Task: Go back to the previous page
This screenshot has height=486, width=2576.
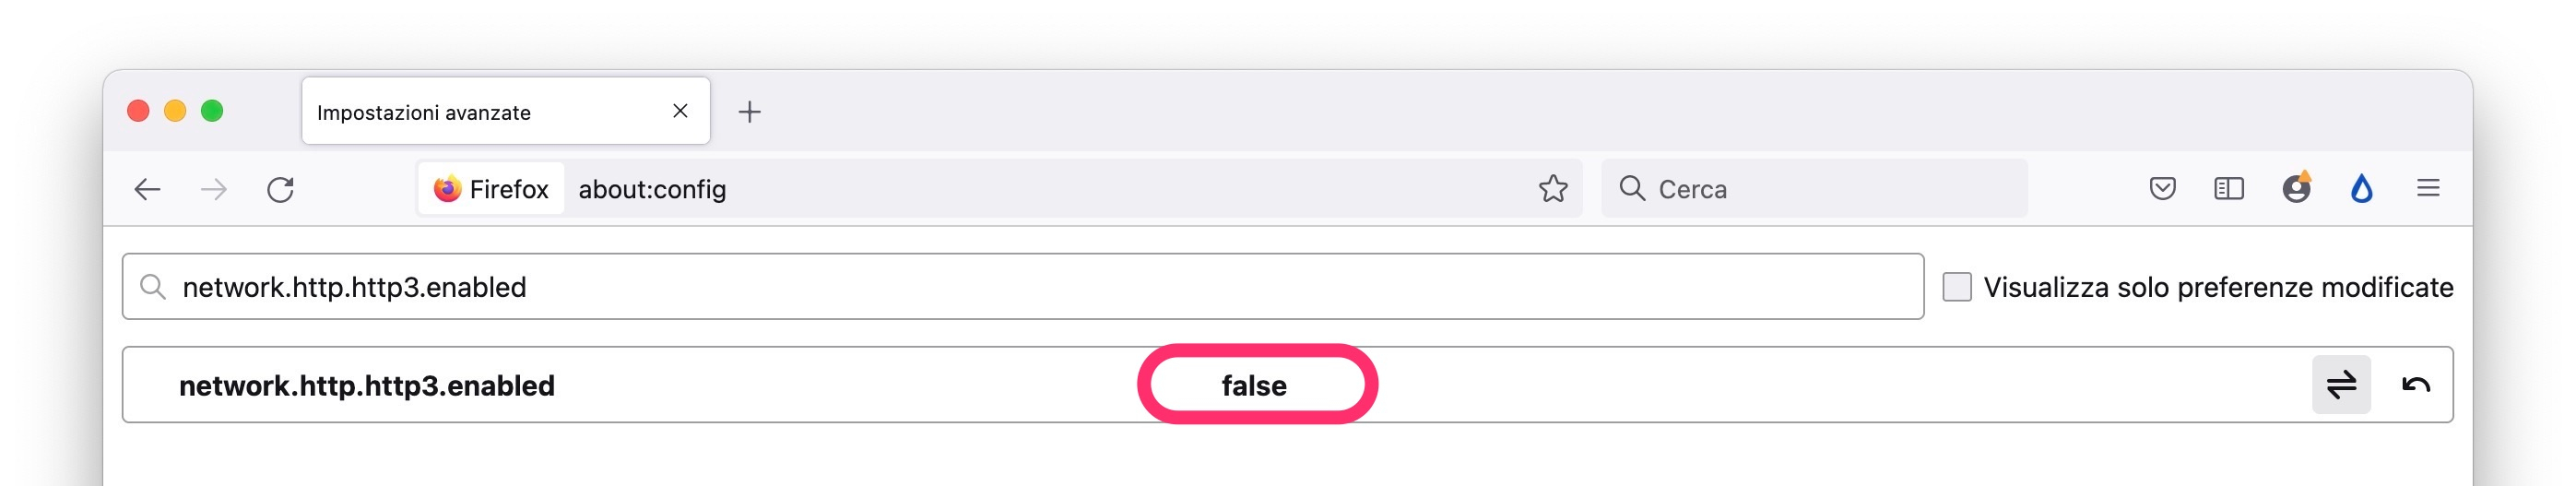Action: click(x=147, y=189)
